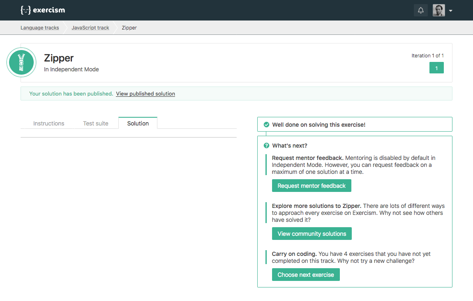Open notifications via the bell icon
Screen dimensions: 473x301
[420, 10]
